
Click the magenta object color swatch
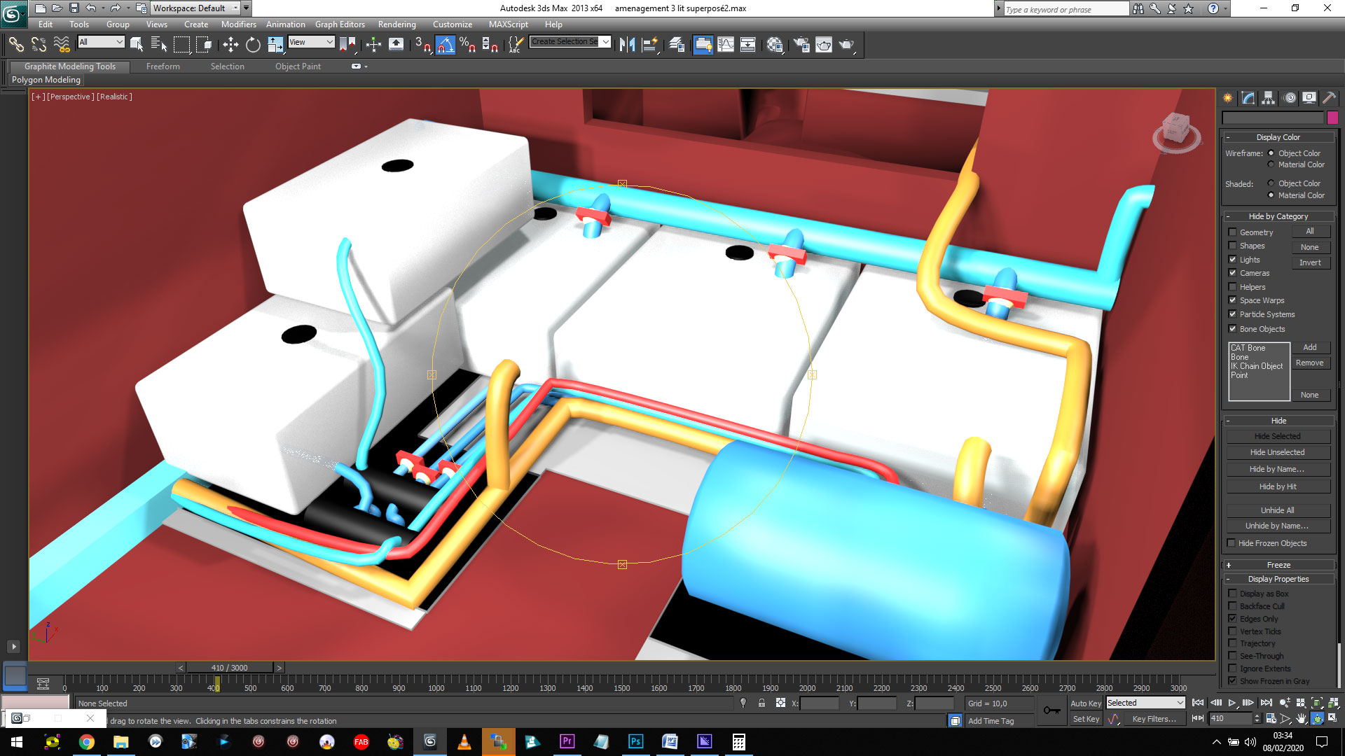[1332, 118]
